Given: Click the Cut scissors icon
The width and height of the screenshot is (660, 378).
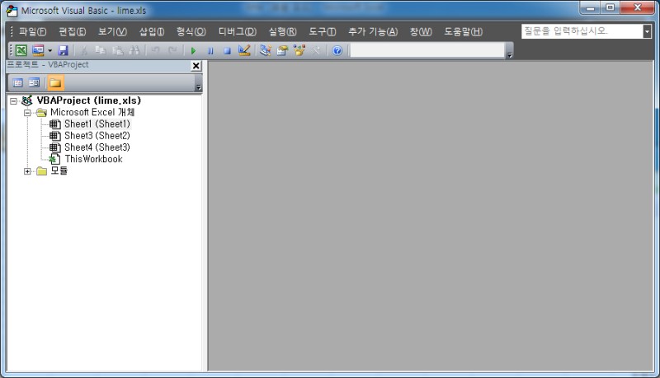Looking at the screenshot, I should (84, 50).
